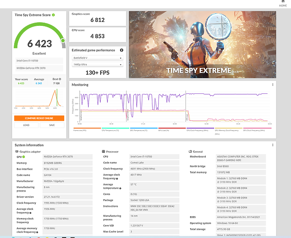
Task: Click green validation check next to score title
Action: point(53,15)
